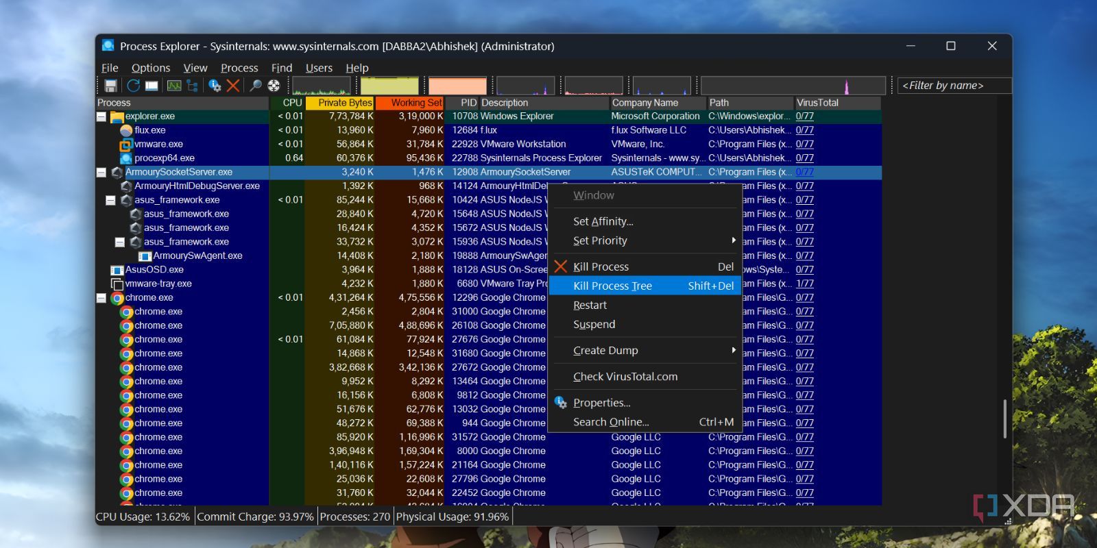Open Properties via toolbar gear icon
Viewport: 1097px width, 548px height.
tap(215, 86)
